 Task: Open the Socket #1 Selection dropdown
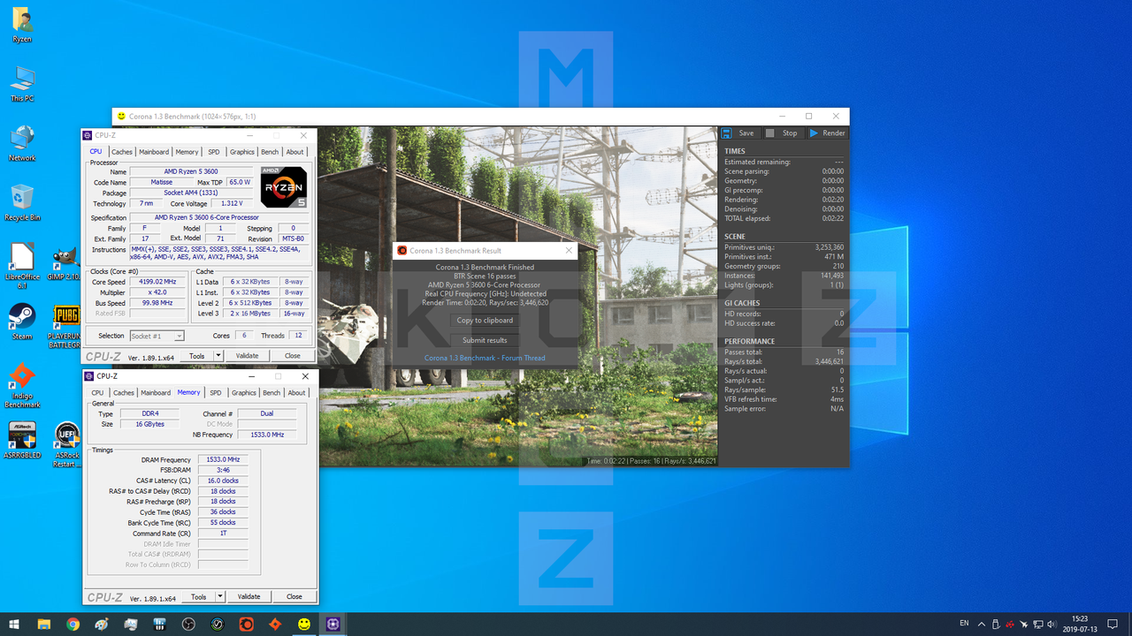157,336
